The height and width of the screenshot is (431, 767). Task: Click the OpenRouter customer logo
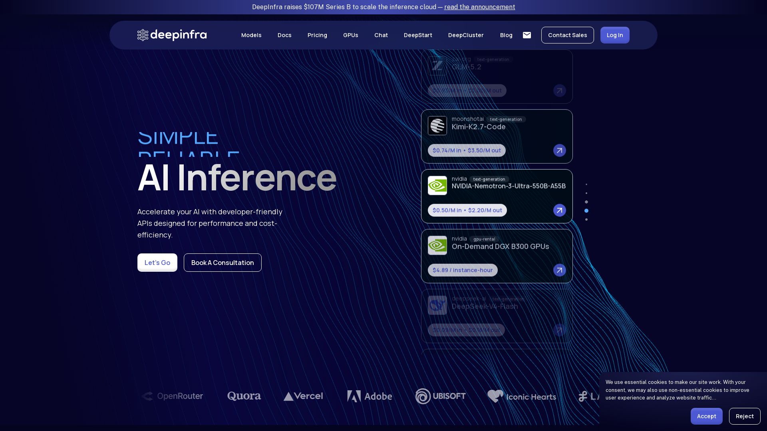pyautogui.click(x=172, y=396)
